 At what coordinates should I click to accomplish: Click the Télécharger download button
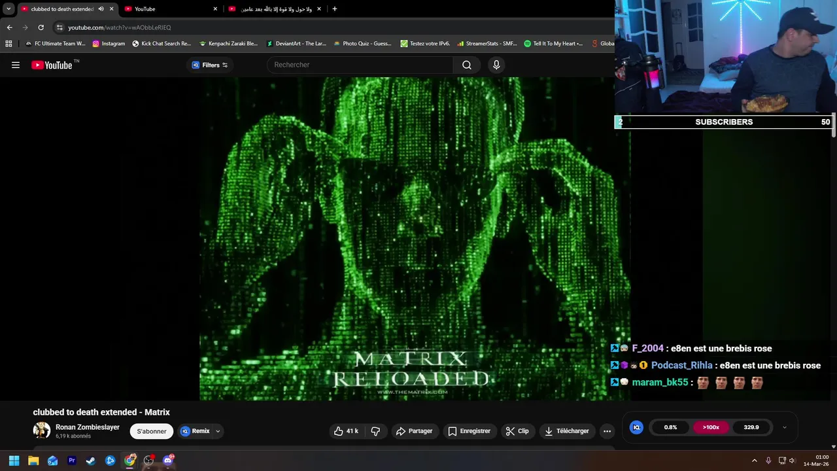point(567,431)
